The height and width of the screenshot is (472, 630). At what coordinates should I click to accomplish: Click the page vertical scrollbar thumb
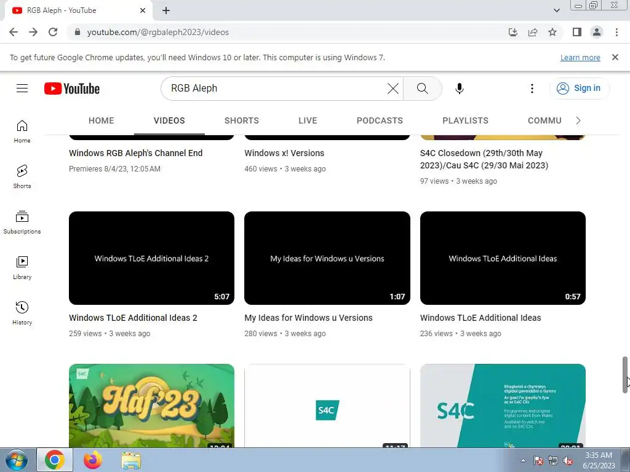click(x=625, y=374)
